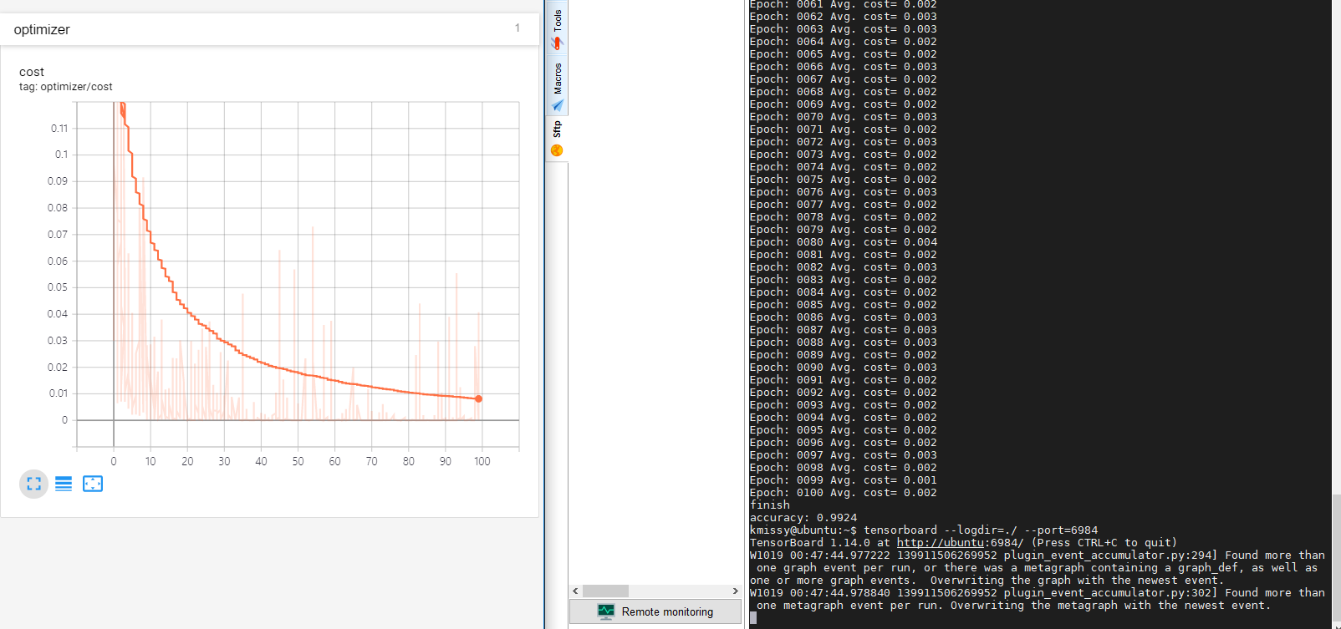1341x629 pixels.
Task: Collapse the optimizer section header
Action: (270, 29)
